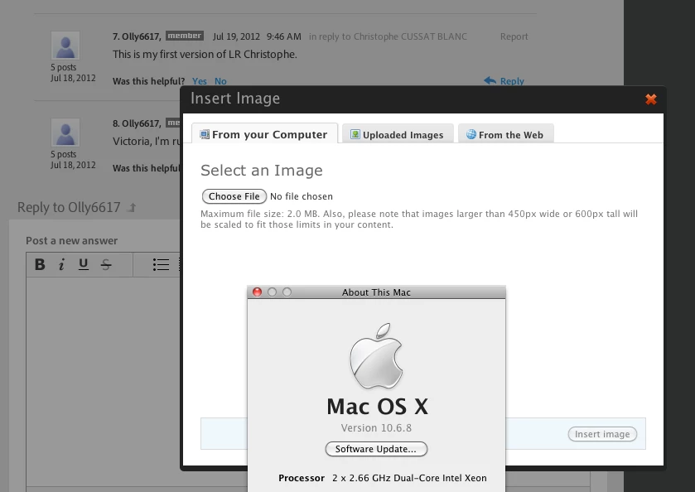Click the globe icon on From the Web tab

471,134
